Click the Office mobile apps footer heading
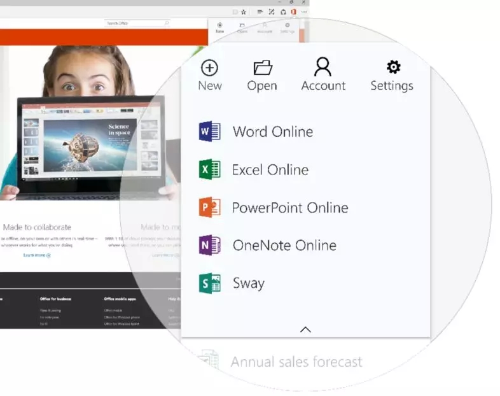Image resolution: width=500 pixels, height=396 pixels. (120, 299)
